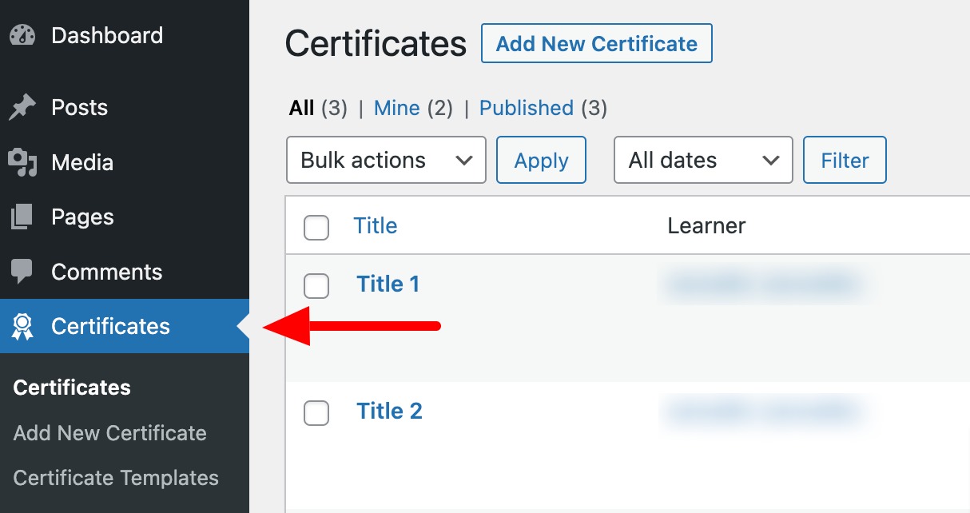Viewport: 970px width, 513px height.
Task: Click the Certificates award ribbon icon
Action: [22, 326]
